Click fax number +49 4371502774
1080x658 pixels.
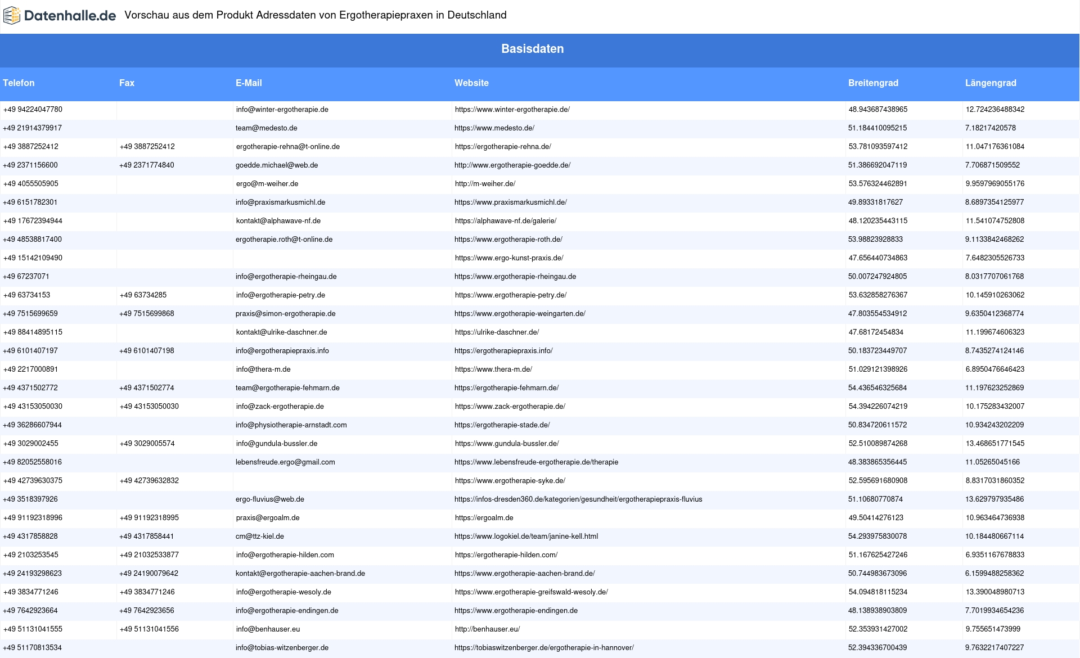coord(146,388)
